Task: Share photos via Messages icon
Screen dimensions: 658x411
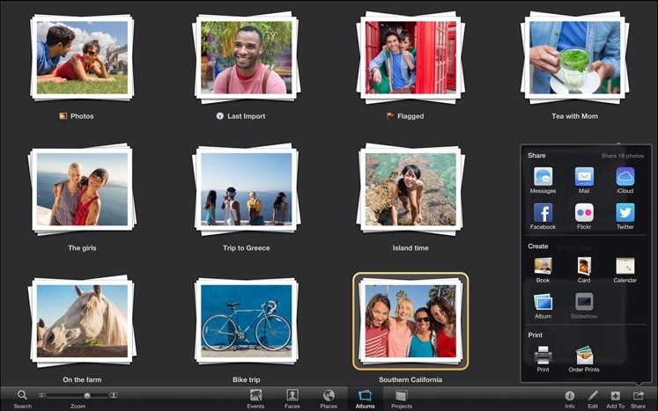Action: (543, 177)
